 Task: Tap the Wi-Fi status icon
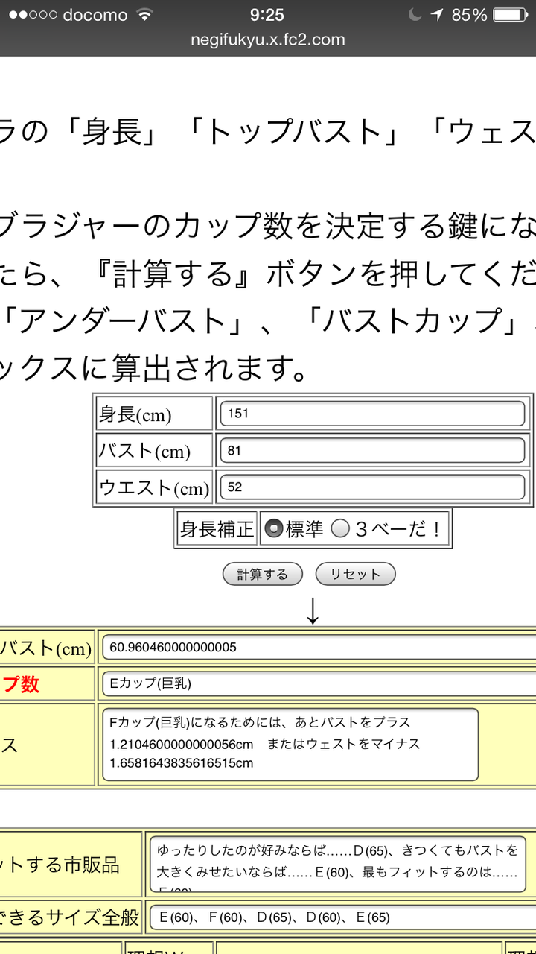[144, 15]
